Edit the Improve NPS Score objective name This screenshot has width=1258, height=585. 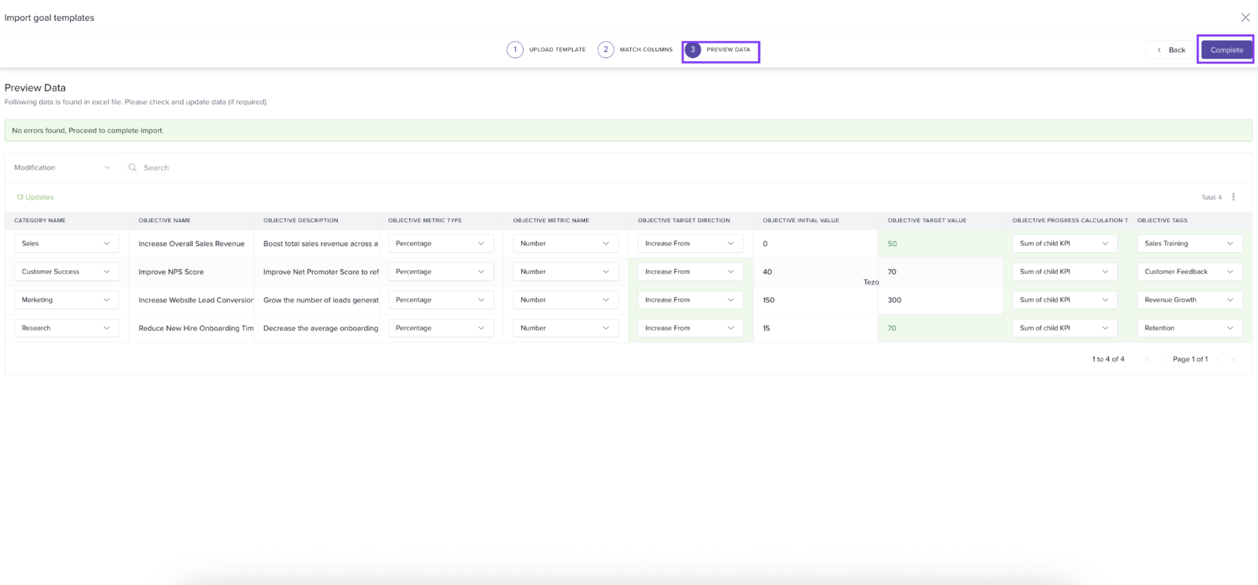pyautogui.click(x=171, y=272)
